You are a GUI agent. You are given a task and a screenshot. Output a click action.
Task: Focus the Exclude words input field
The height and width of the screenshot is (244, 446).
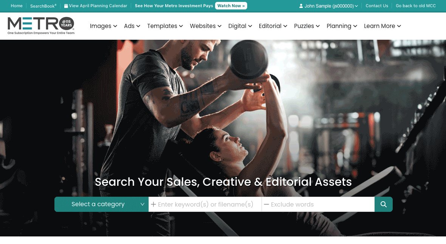click(x=318, y=204)
